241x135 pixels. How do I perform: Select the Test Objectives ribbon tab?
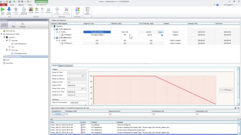click(41, 5)
